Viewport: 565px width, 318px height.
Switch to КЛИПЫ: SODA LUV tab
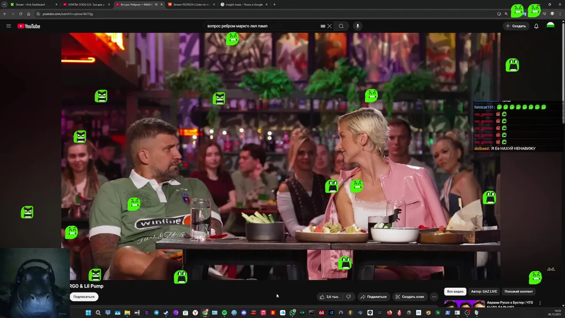pyautogui.click(x=86, y=4)
